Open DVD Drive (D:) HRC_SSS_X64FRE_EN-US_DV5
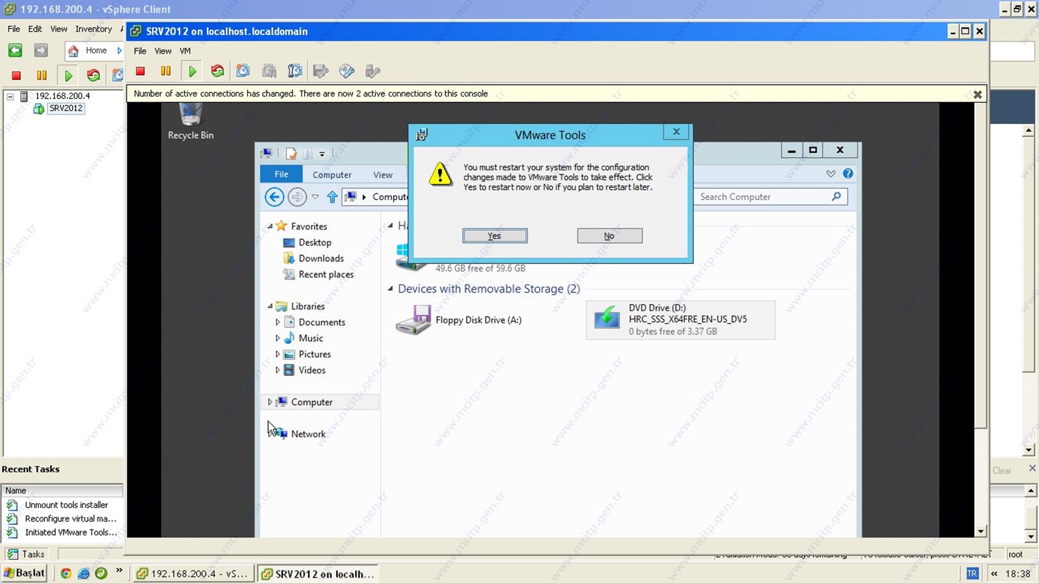Viewport: 1039px width, 584px height. [x=680, y=319]
